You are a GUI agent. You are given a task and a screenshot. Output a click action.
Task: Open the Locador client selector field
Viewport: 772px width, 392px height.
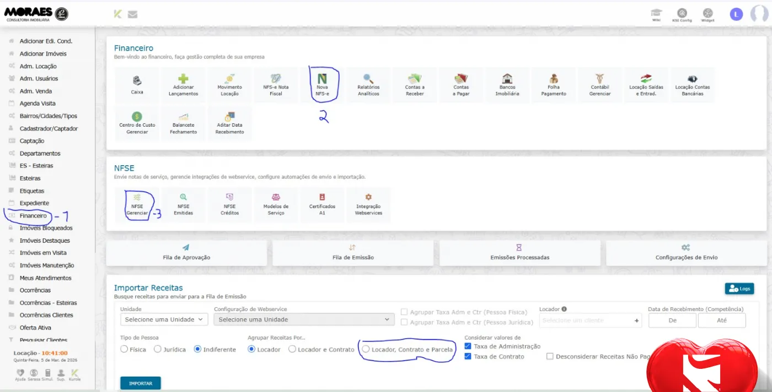click(587, 320)
